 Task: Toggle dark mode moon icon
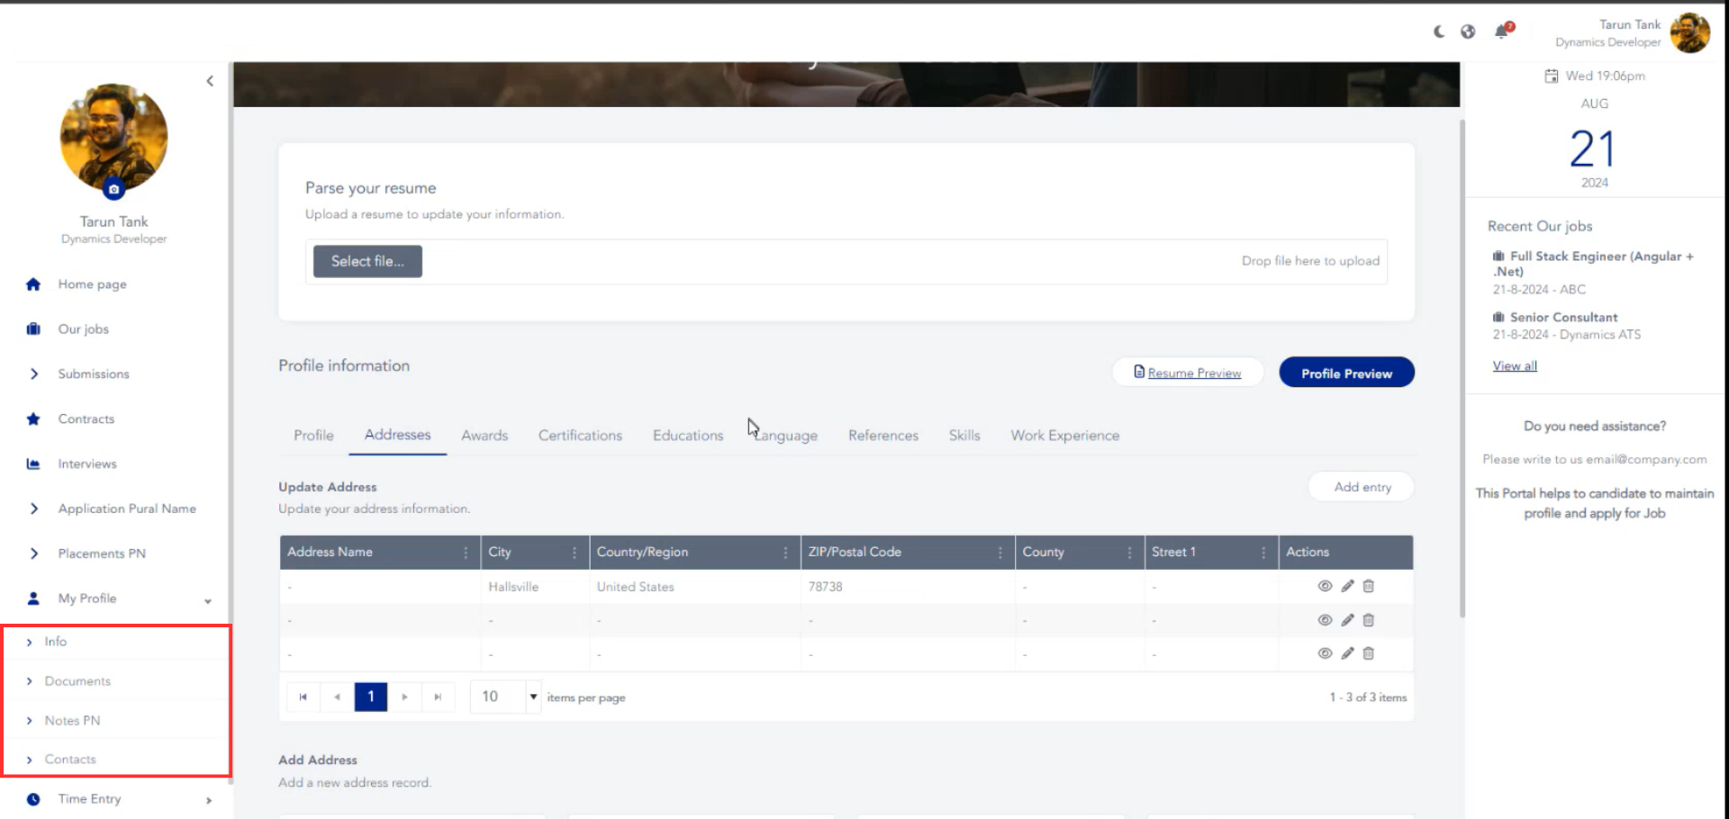coord(1439,31)
